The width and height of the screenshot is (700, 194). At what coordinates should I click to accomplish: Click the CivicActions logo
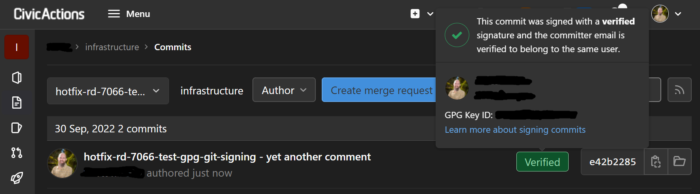(49, 14)
